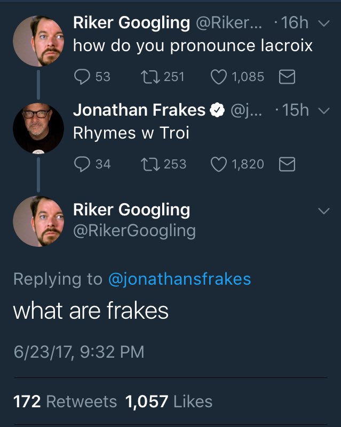341x427 pixels.
Task: Retweet the lacroix pronunciation tweet
Action: tap(149, 77)
